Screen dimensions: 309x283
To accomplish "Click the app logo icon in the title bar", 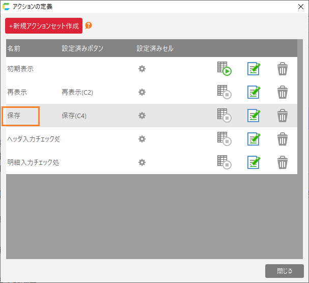I will click(6, 7).
